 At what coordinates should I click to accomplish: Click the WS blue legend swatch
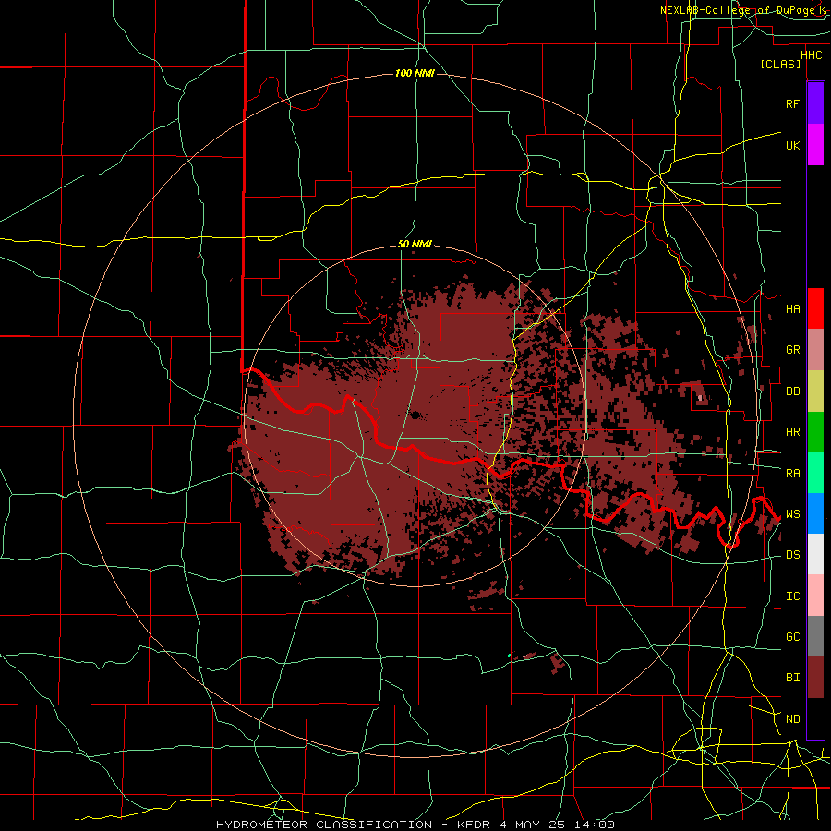click(815, 513)
